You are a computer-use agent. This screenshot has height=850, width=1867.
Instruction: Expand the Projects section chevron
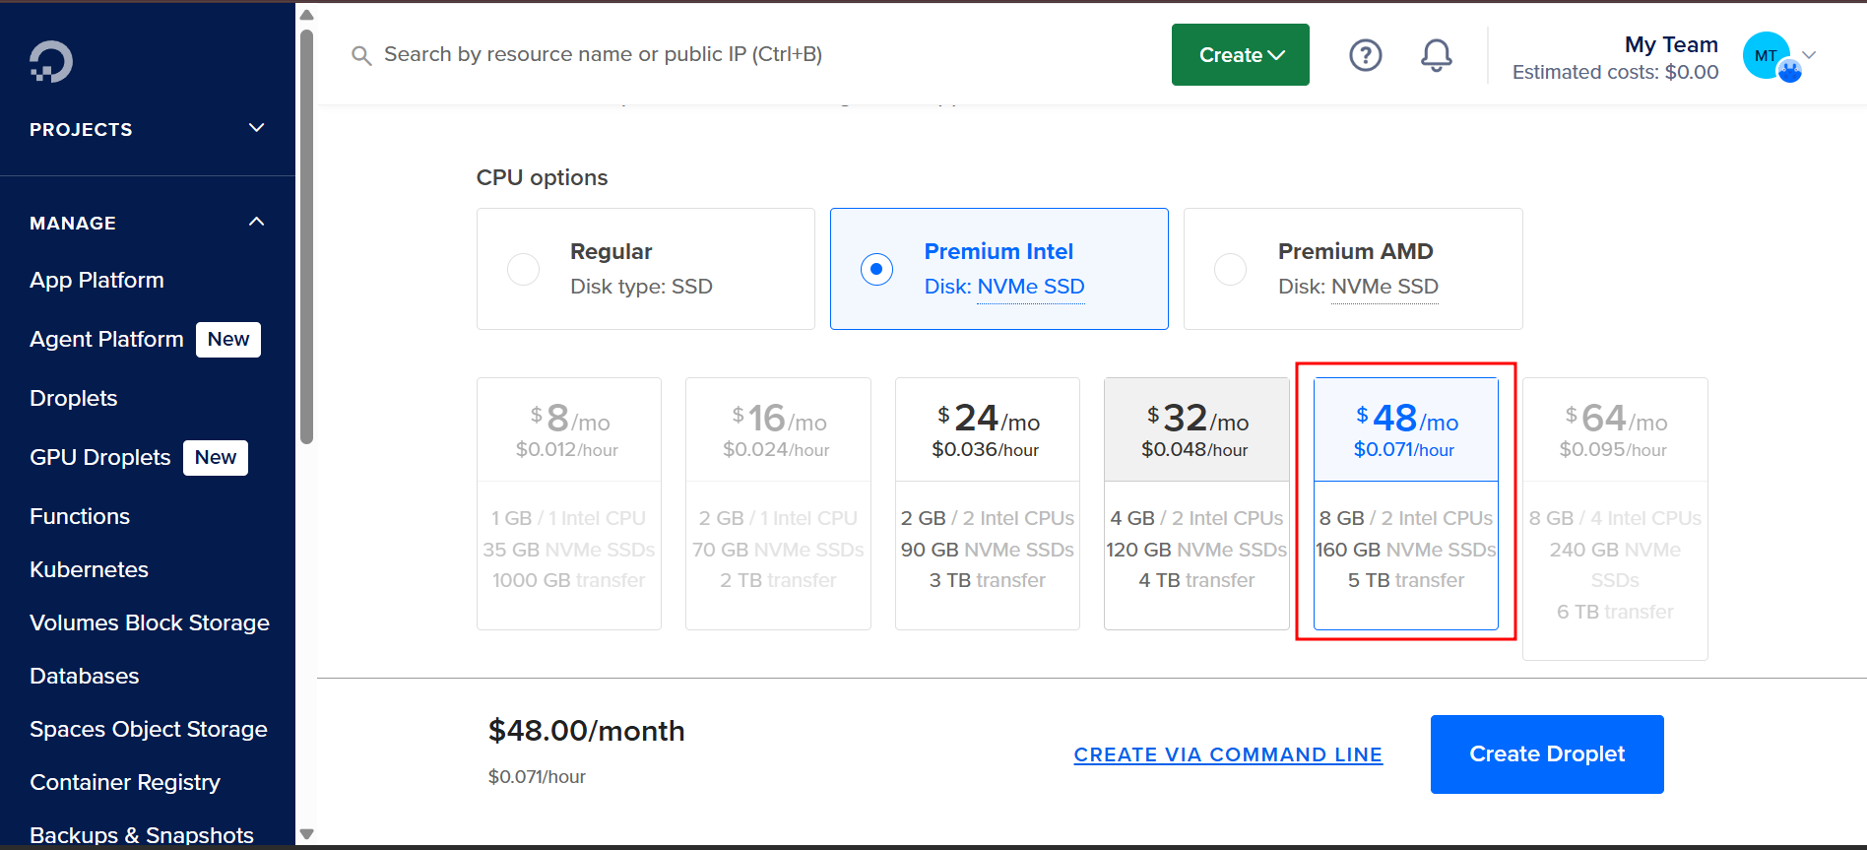tap(257, 128)
